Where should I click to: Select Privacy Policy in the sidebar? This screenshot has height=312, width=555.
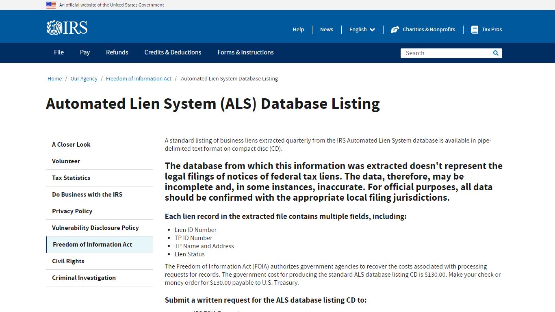coord(99,211)
